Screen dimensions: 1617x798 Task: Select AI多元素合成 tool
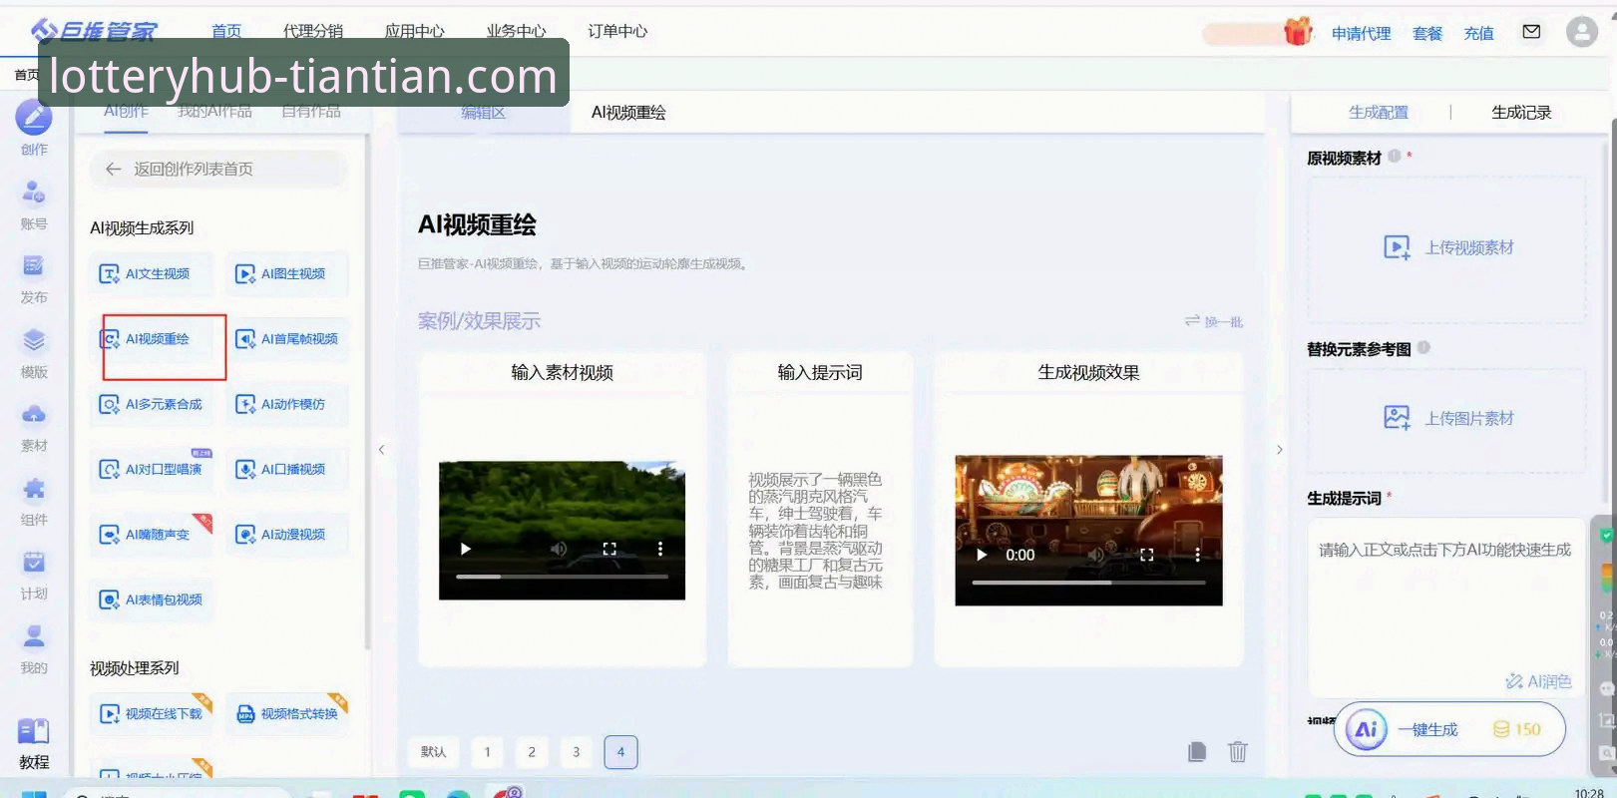[153, 404]
